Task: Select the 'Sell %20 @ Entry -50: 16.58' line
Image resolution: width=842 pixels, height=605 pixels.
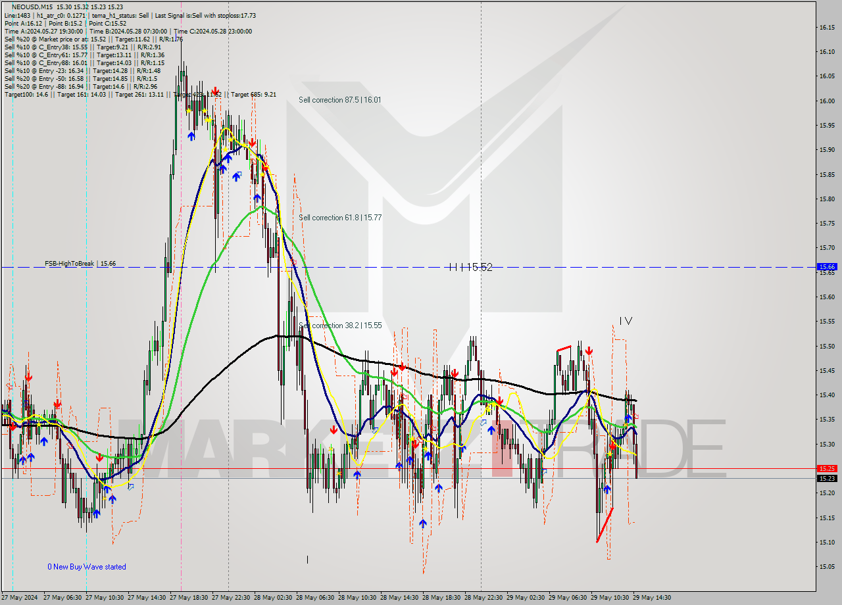Action: pos(80,78)
